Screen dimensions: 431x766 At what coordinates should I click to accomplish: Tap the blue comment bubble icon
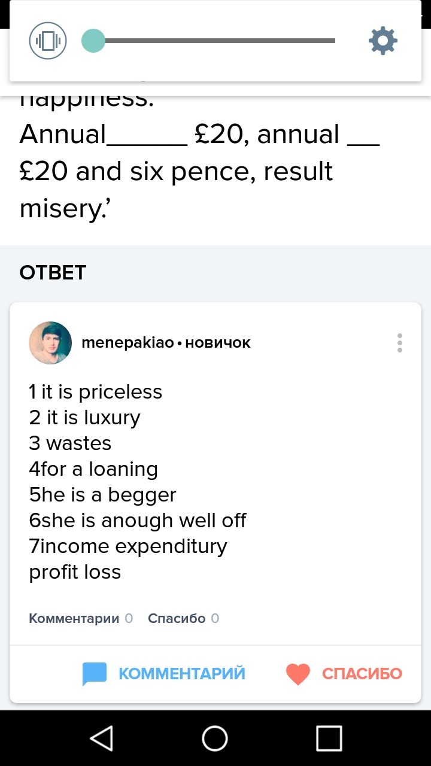pyautogui.click(x=95, y=674)
